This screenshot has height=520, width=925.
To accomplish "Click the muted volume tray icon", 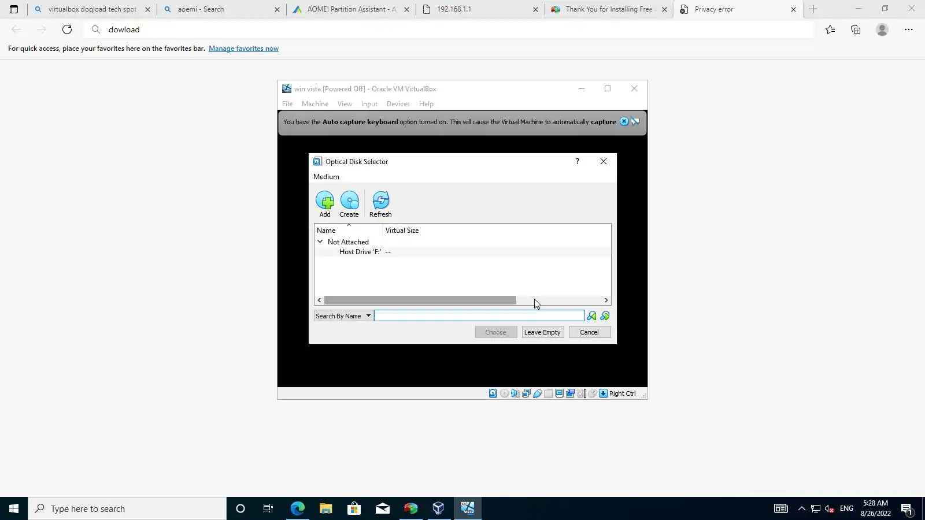I will [x=830, y=508].
